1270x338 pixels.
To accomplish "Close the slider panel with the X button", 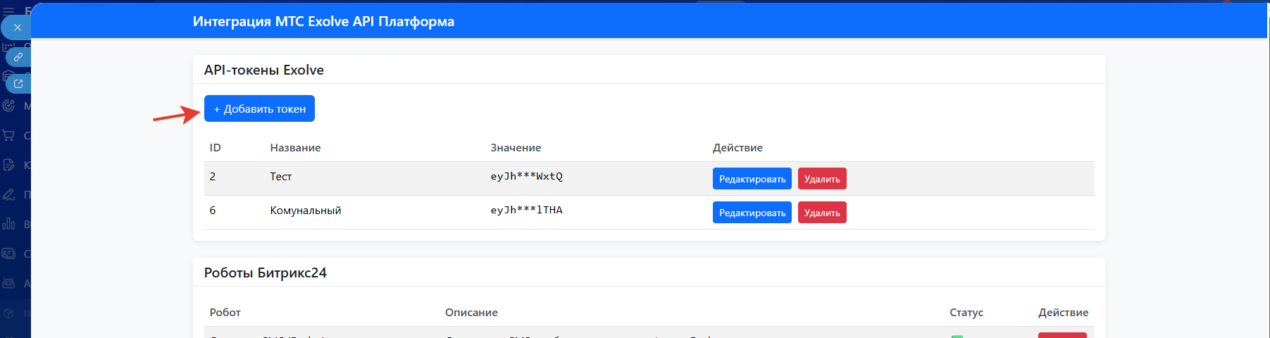I will point(17,27).
